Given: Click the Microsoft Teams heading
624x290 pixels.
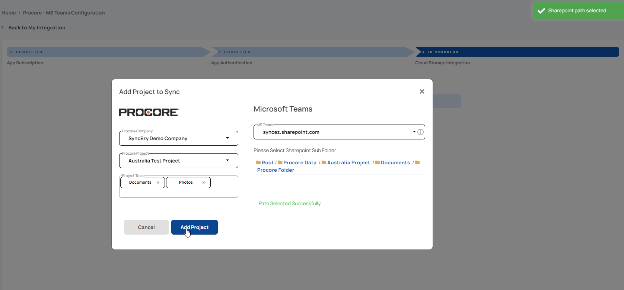Looking at the screenshot, I should [x=283, y=109].
